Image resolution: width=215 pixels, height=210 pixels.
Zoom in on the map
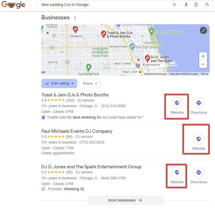point(203,56)
